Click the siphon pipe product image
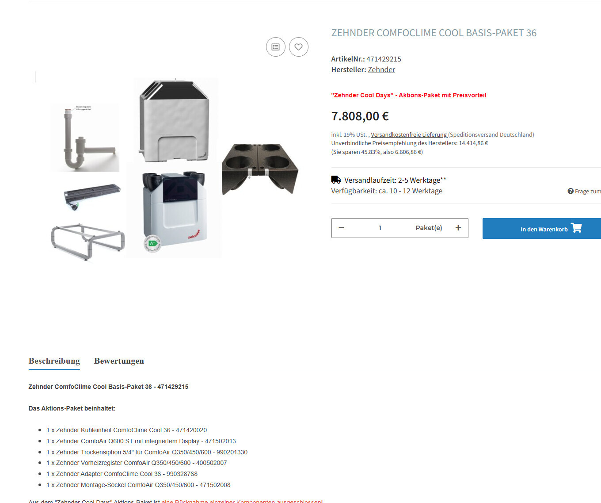 (x=85, y=137)
